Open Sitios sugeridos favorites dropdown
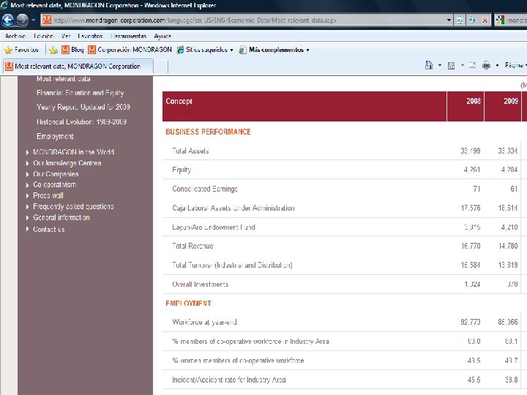Image resolution: width=527 pixels, height=395 pixels. coord(205,50)
